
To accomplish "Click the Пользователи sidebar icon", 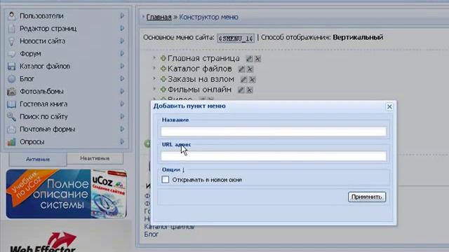I will (11, 15).
